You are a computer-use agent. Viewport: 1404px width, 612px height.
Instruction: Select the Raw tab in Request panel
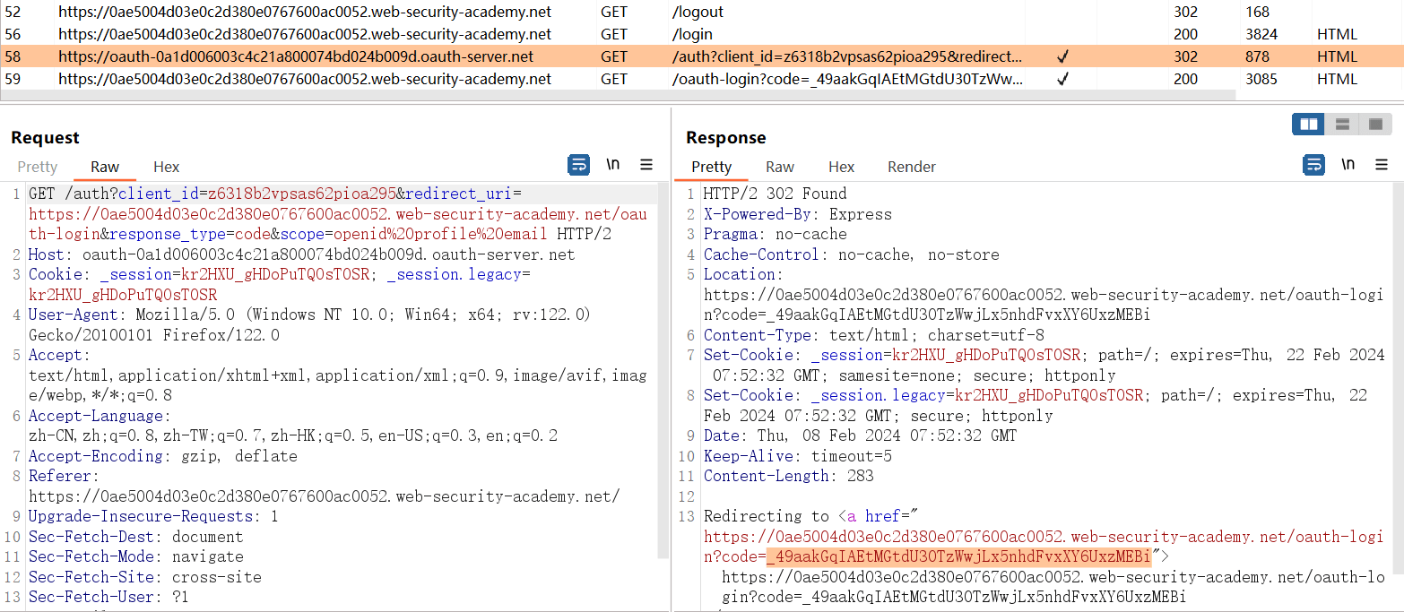click(105, 167)
